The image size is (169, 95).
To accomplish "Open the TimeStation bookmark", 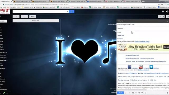I will [x=150, y=7].
